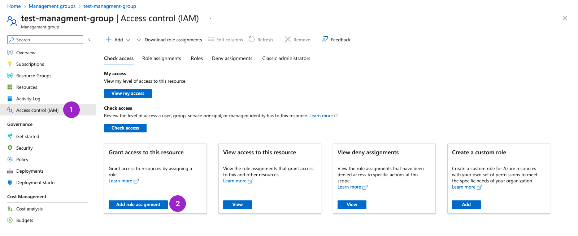Screen dimensions: 578x236
Task: Click the Edit columns icon
Action: pyautogui.click(x=211, y=40)
